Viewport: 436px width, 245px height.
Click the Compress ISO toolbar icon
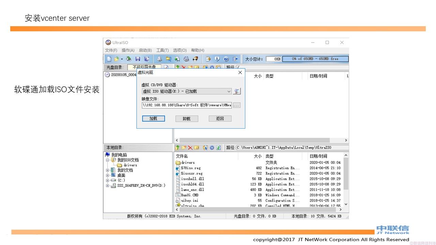coord(186,59)
